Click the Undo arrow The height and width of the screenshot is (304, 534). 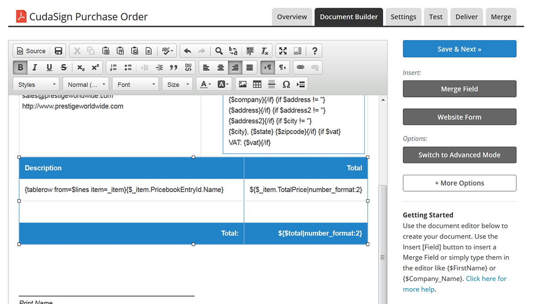[187, 51]
